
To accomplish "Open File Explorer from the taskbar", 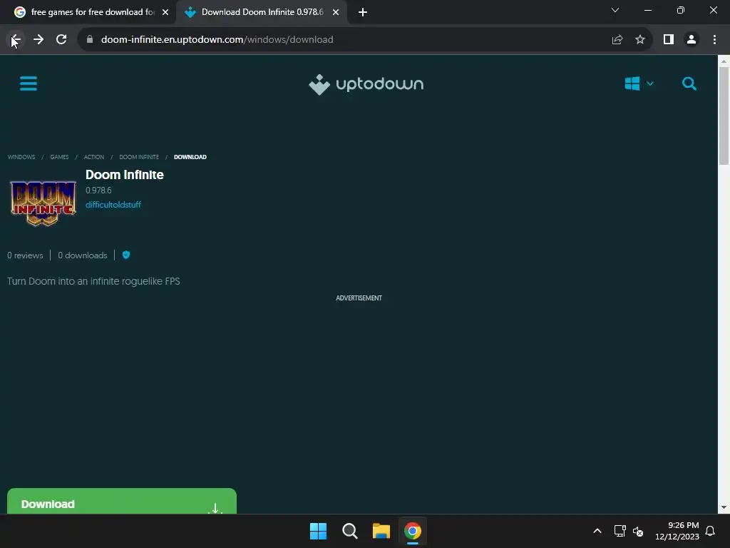I will (381, 531).
